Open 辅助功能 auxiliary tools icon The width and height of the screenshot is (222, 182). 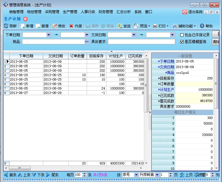[175, 26]
